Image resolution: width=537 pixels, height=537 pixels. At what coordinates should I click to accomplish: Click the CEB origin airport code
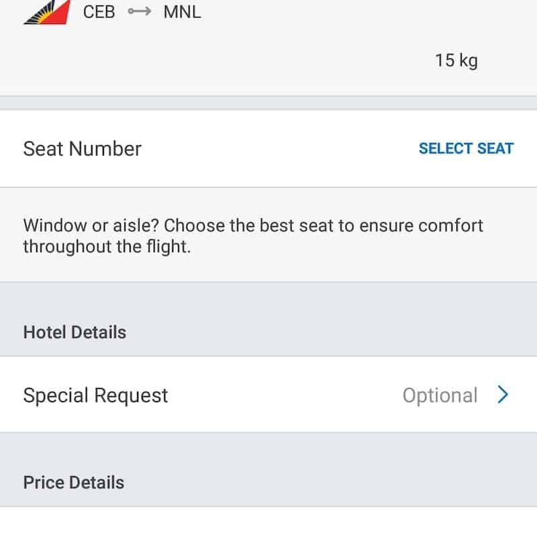click(x=99, y=12)
